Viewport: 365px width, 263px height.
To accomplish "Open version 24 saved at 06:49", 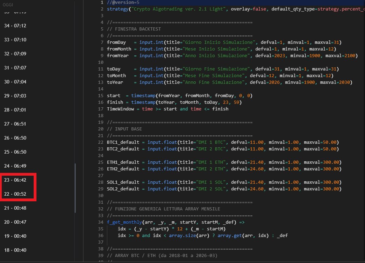I will tap(15, 166).
